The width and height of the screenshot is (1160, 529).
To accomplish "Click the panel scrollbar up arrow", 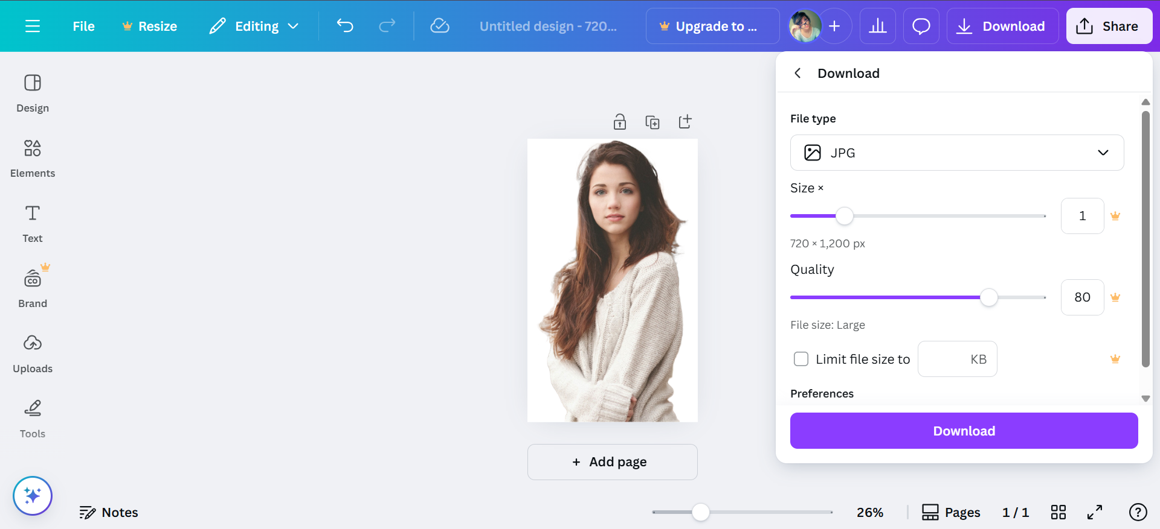I will pyautogui.click(x=1145, y=102).
